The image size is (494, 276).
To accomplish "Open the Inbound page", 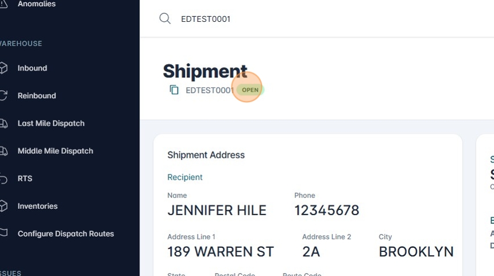I will click(x=32, y=68).
